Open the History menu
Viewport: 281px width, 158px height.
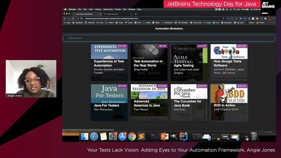click(x=98, y=9)
